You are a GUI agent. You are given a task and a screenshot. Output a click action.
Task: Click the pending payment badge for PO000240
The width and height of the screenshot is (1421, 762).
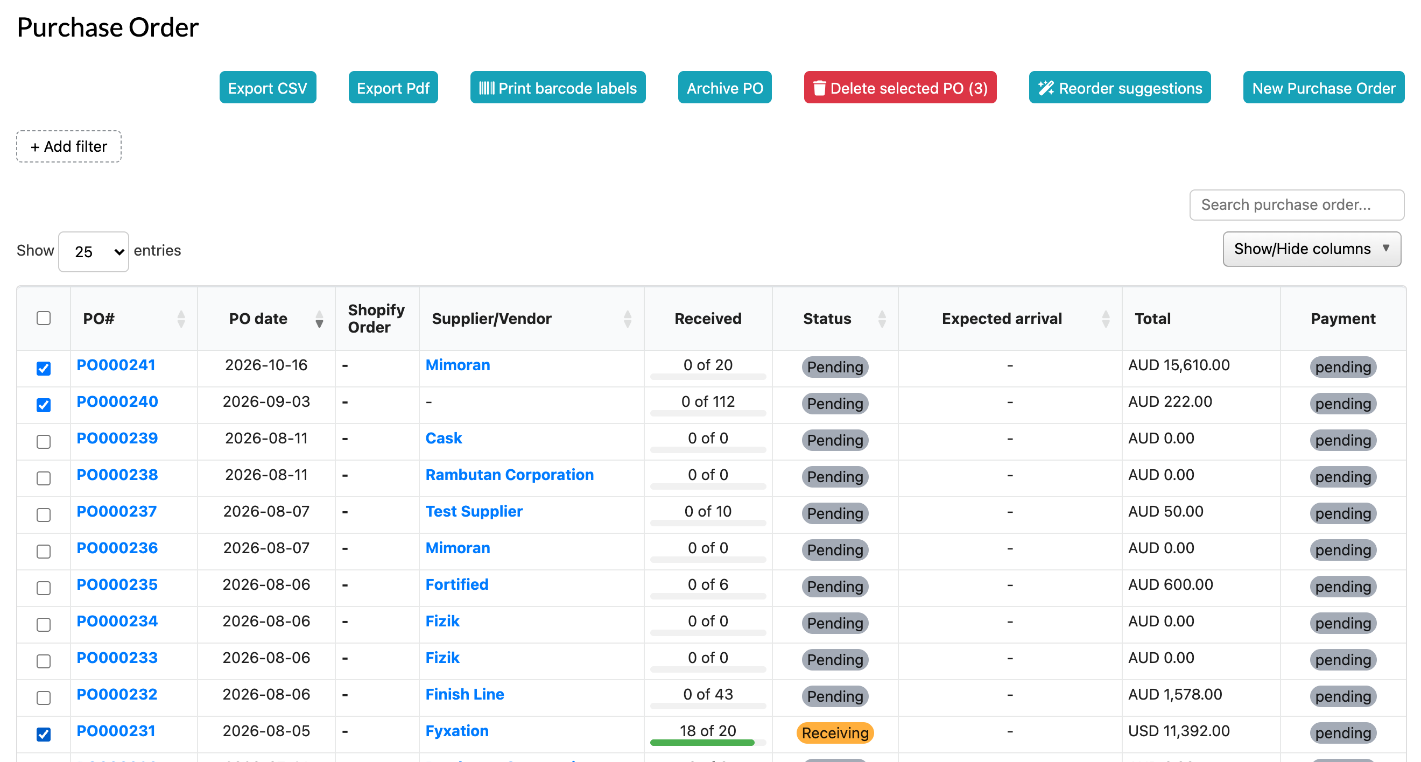[1342, 404]
